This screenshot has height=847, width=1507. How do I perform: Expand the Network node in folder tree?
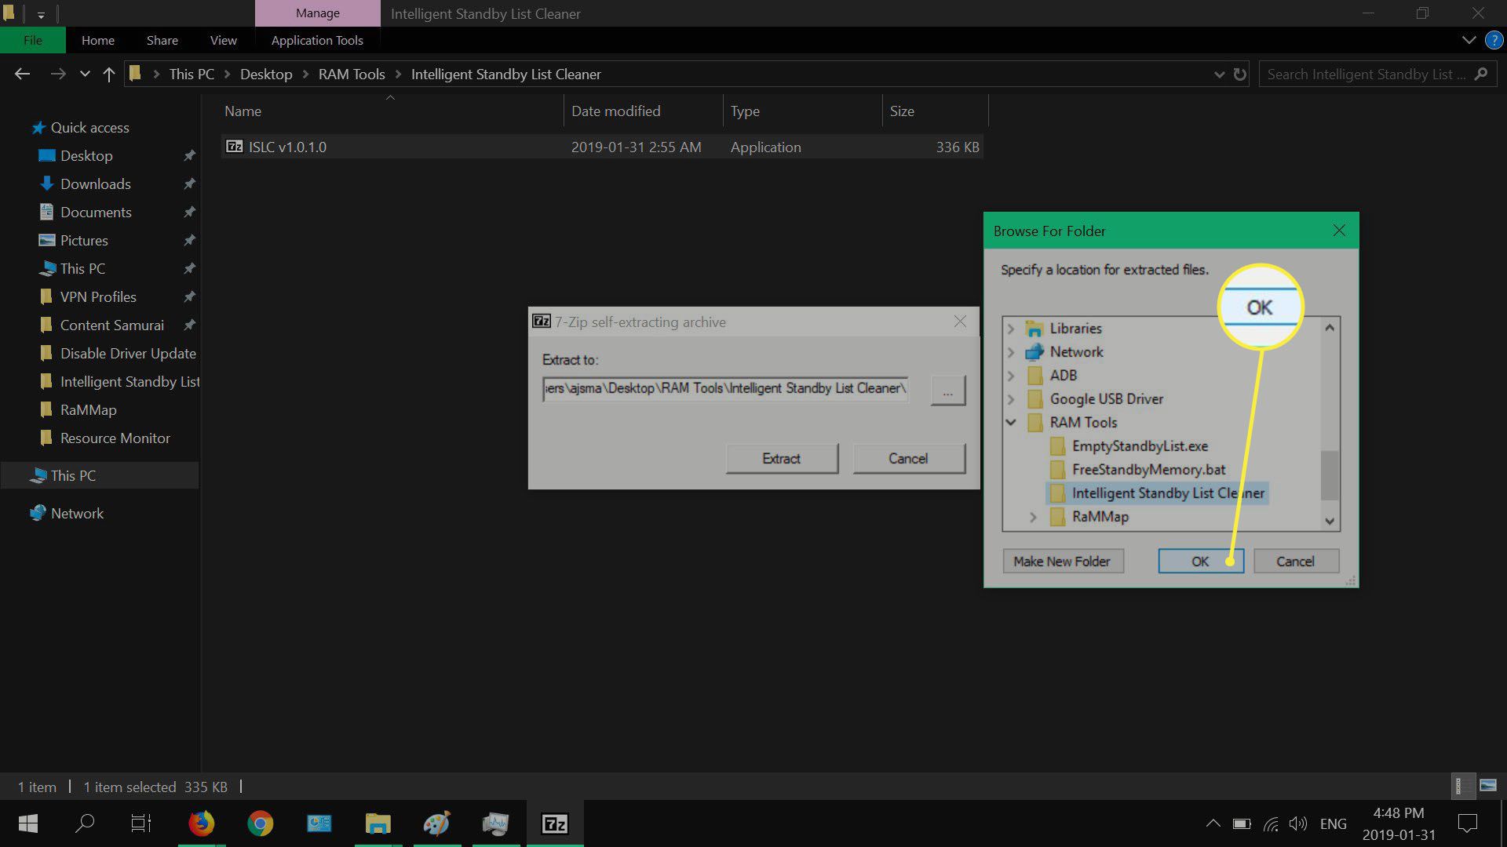point(1011,352)
